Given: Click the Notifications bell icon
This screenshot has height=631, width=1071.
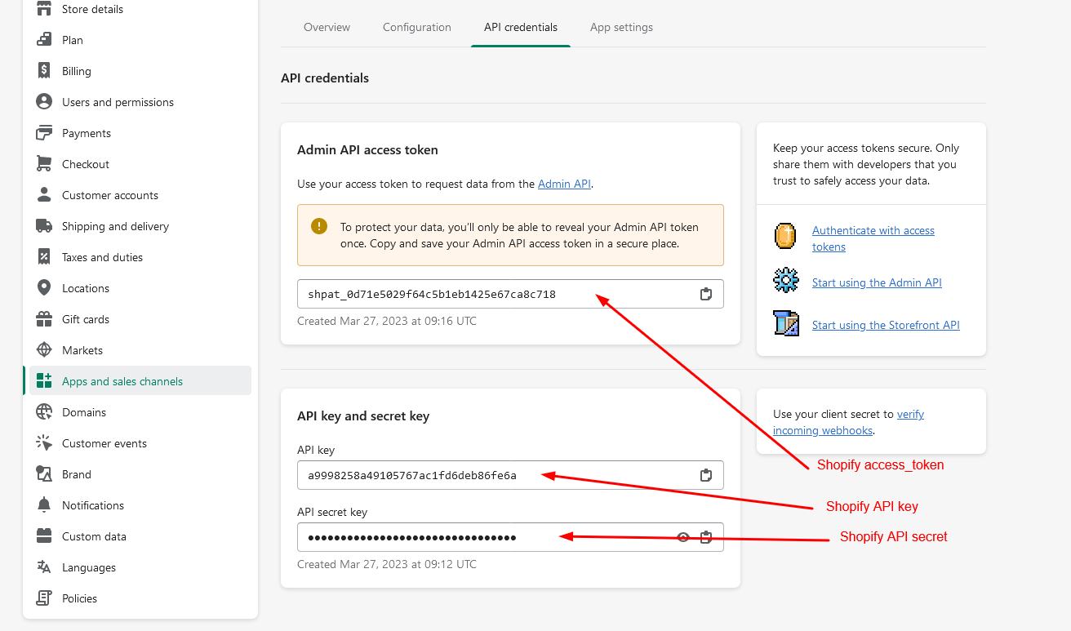Looking at the screenshot, I should click(44, 505).
